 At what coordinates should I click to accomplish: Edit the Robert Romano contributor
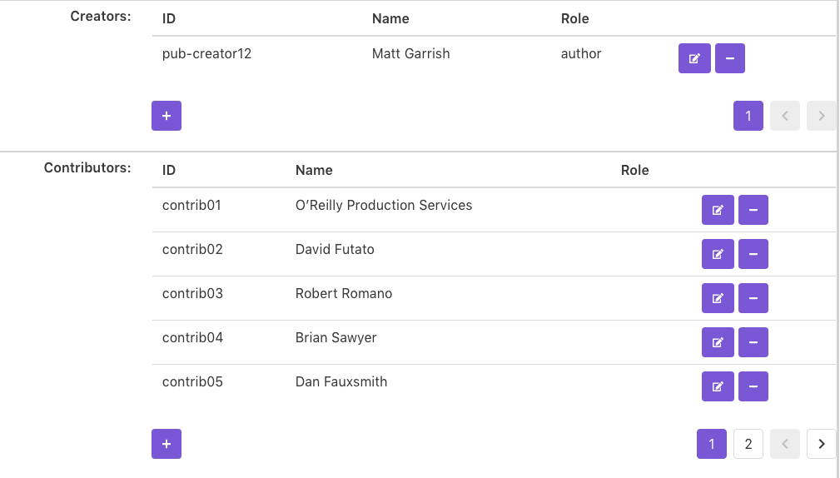(718, 298)
